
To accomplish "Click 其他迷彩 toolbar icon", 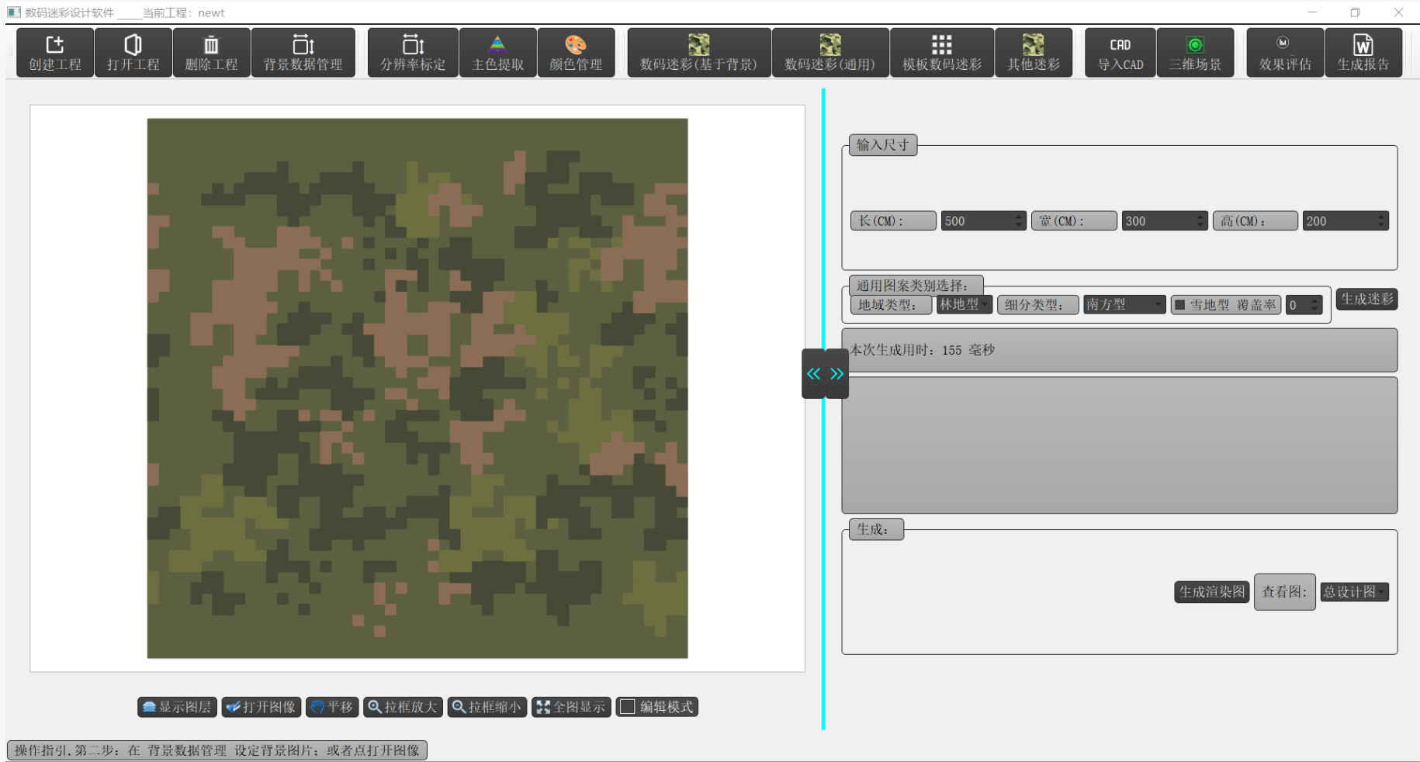I will 1034,52.
